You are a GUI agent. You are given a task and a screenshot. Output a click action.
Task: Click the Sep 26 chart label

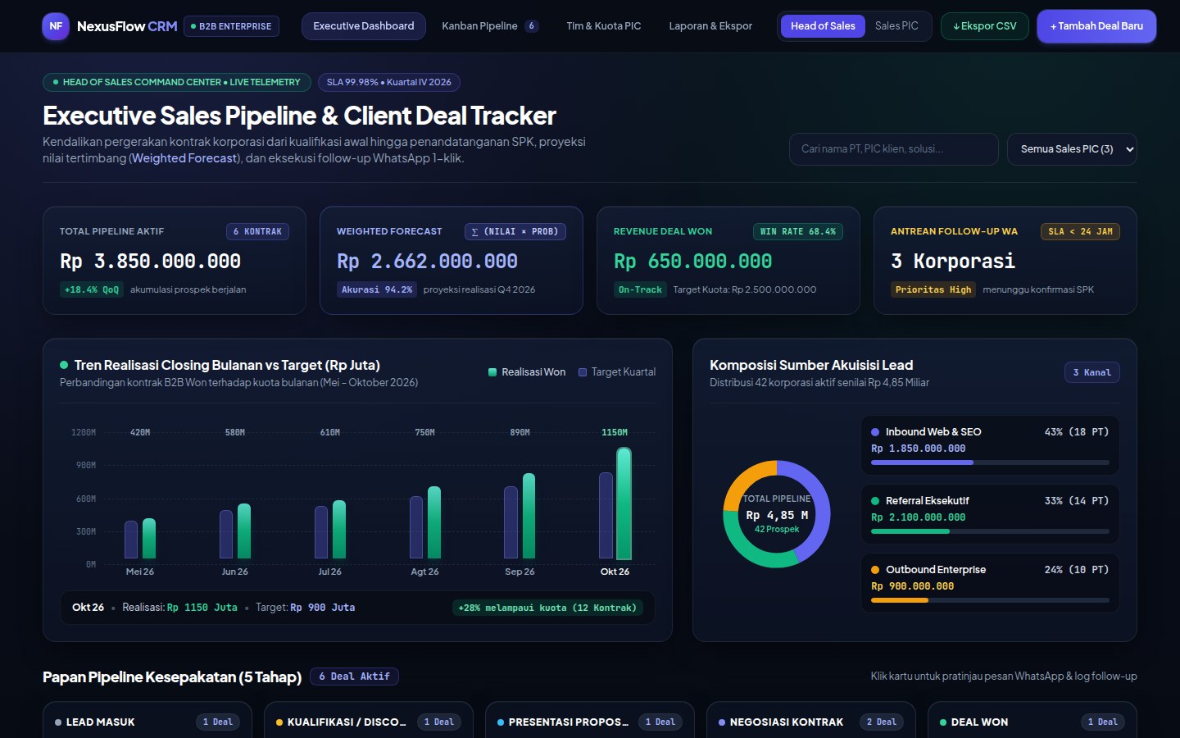(520, 572)
